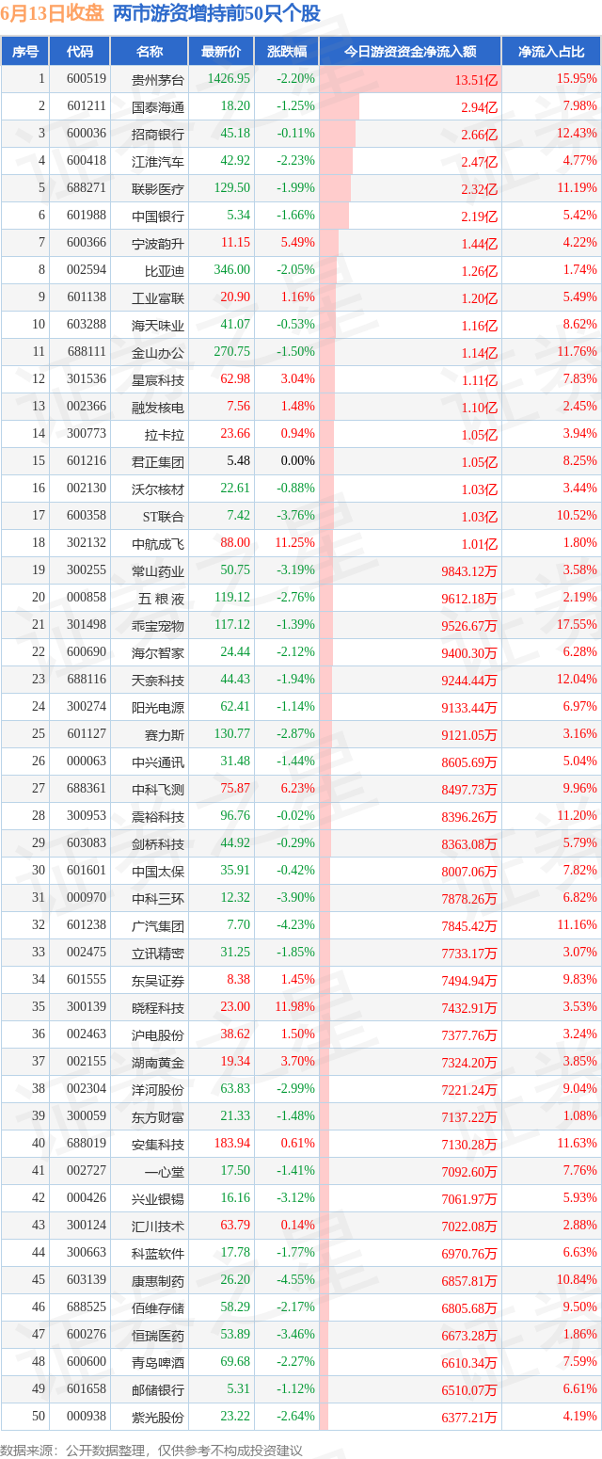602x1459 pixels.
Task: Select the 招商银行 stock name
Action: click(x=158, y=134)
